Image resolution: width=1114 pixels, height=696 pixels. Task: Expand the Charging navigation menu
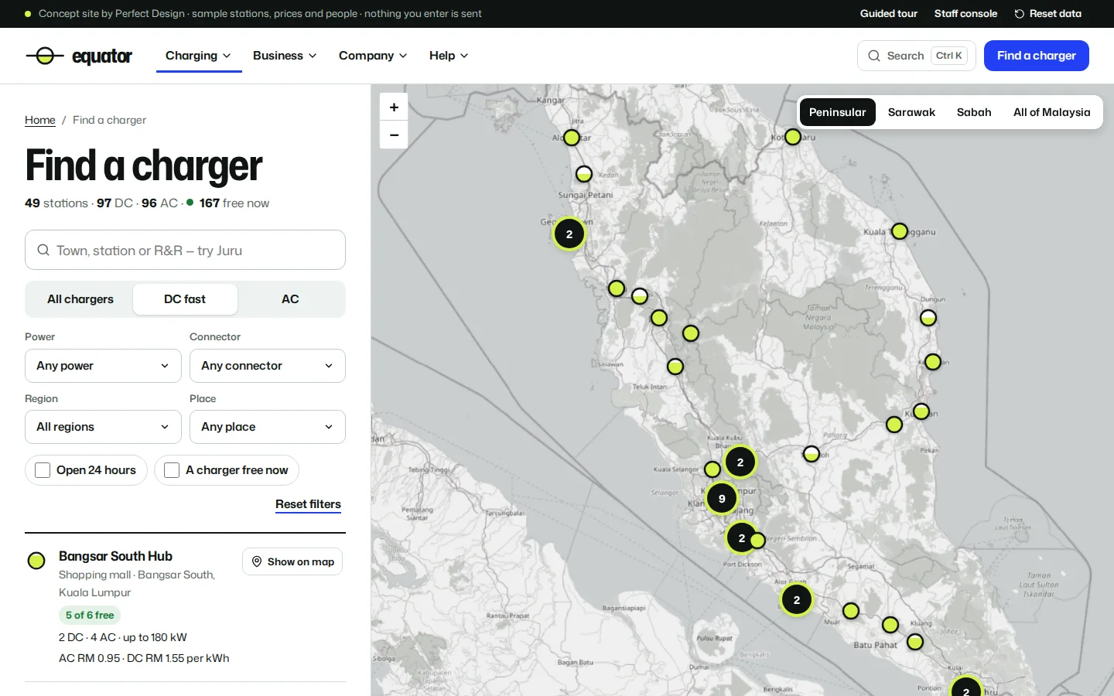(199, 56)
